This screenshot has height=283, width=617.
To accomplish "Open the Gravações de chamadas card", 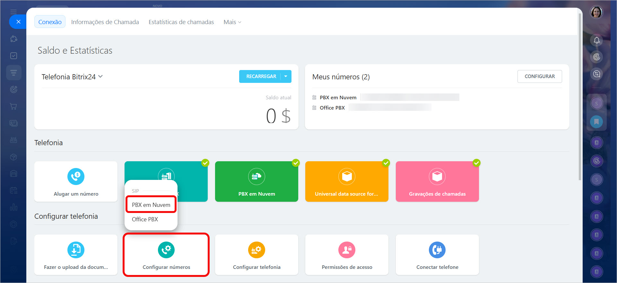I will (437, 181).
